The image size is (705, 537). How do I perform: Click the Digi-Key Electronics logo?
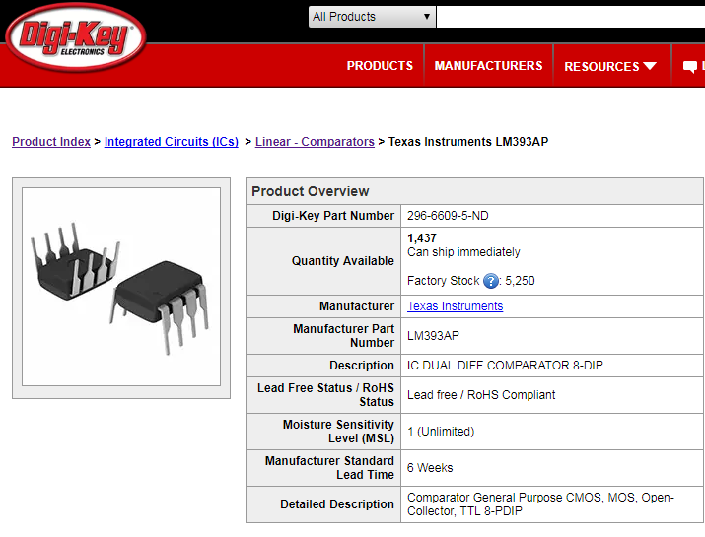coord(76,37)
